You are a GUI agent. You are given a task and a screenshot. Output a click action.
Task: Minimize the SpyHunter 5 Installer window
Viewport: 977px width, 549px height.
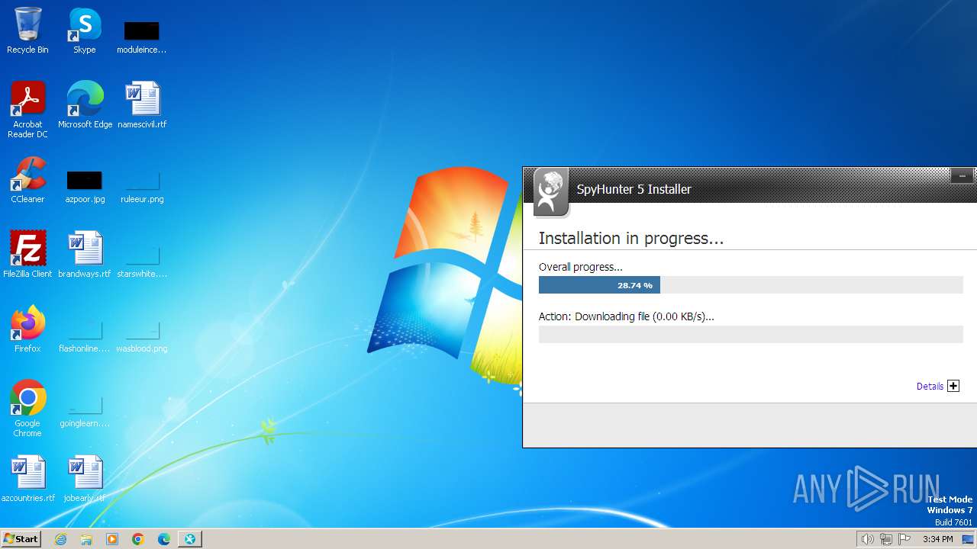tap(962, 176)
